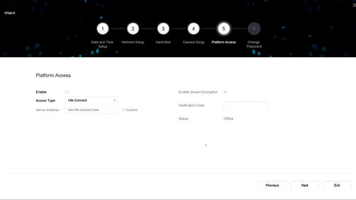This screenshot has width=356, height=200.
Task: Go to step 3 circle icon
Action: (163, 29)
